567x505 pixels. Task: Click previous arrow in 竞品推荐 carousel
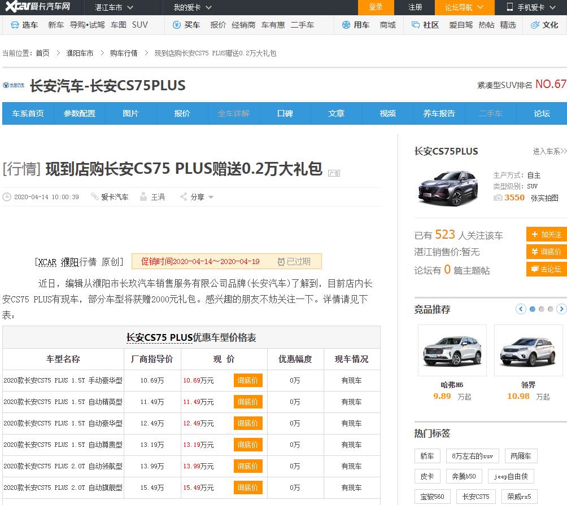click(521, 309)
